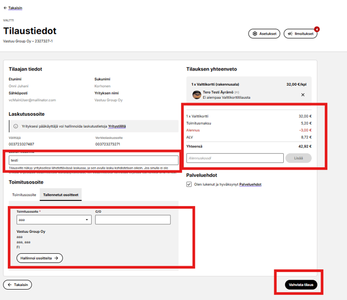Click the Toimitusmaksu amount 5,20 €
The width and height of the screenshot is (347, 300).
306,123
